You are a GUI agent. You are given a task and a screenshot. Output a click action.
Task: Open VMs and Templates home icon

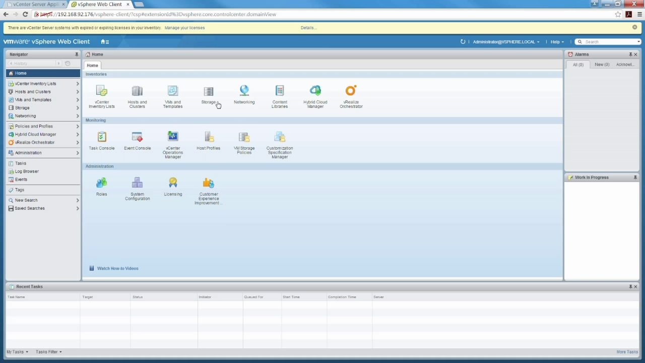173,91
